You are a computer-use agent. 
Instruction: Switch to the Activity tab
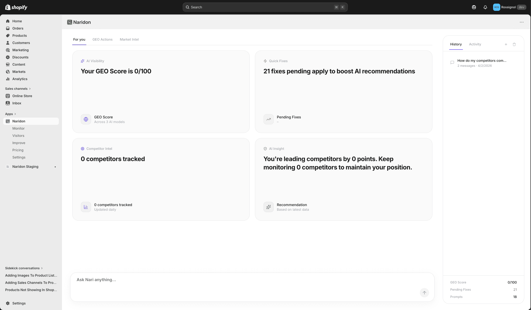click(475, 44)
